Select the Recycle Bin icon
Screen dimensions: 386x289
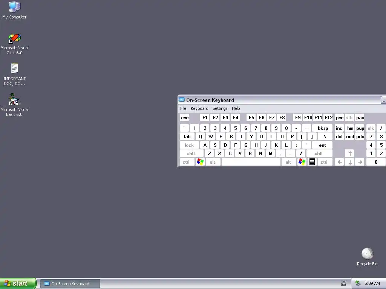(367, 257)
